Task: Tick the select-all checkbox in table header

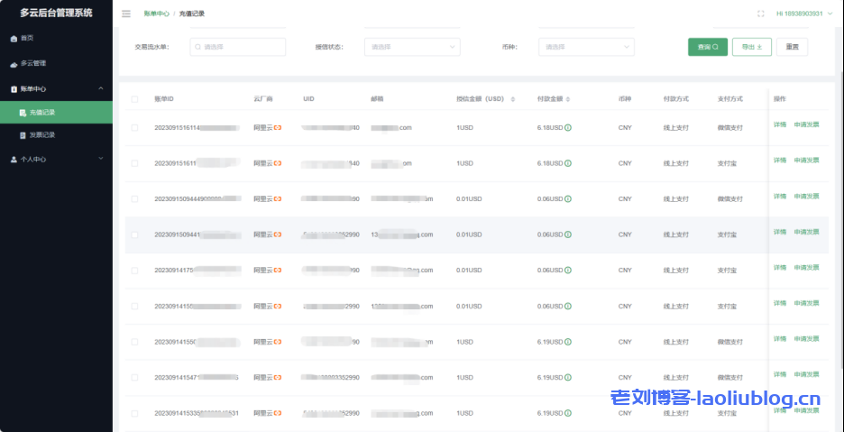Action: pyautogui.click(x=135, y=99)
